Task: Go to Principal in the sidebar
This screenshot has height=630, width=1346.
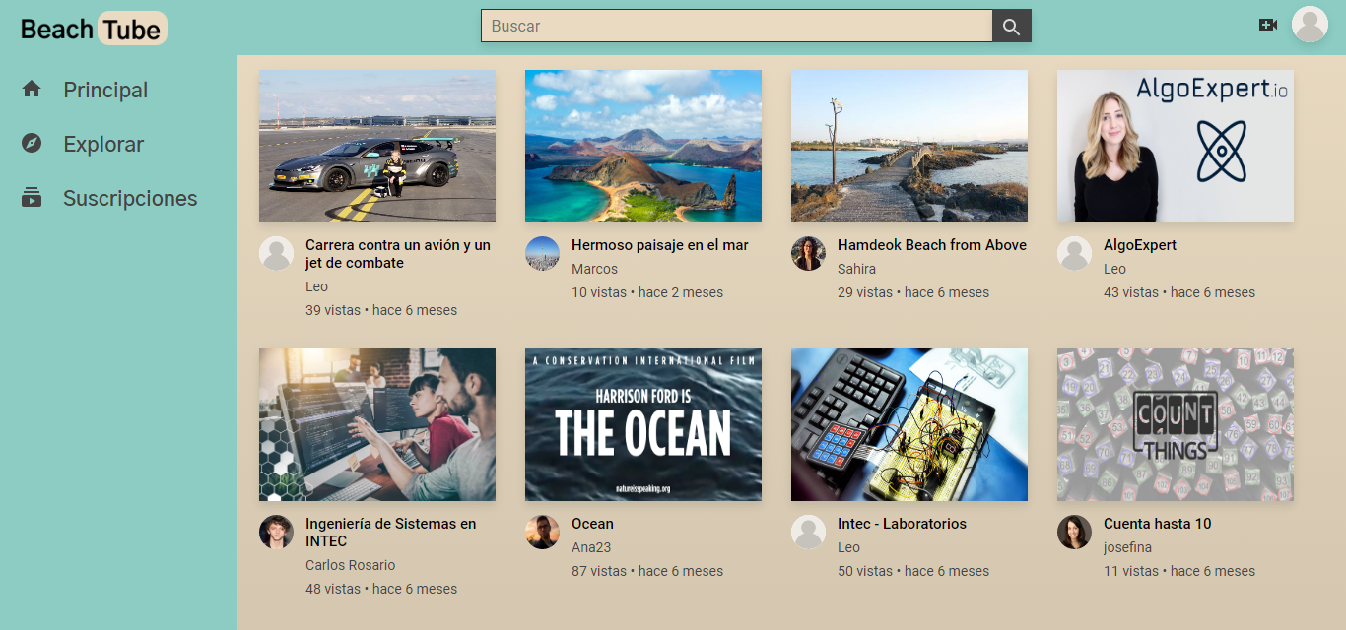Action: 105,90
